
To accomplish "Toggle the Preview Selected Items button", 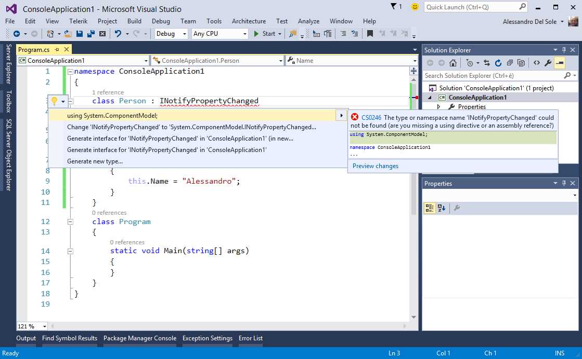I will coord(560,62).
